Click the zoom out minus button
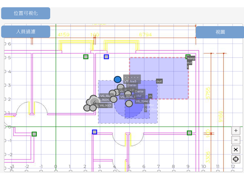 pos(236,140)
